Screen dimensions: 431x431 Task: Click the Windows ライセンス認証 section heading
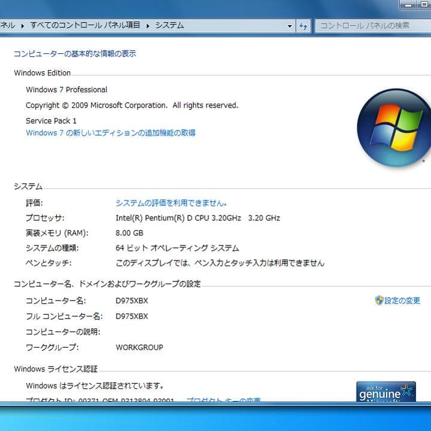[x=56, y=369]
